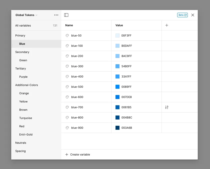The height and width of the screenshot is (169, 210).
Task: Click the 0061B5 color swatch
Action: click(x=117, y=107)
